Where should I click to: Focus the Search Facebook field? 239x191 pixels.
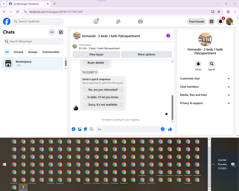click(38, 21)
